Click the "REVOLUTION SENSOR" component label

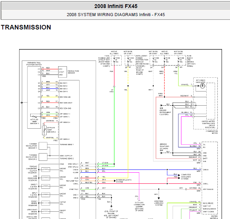coord(73,72)
